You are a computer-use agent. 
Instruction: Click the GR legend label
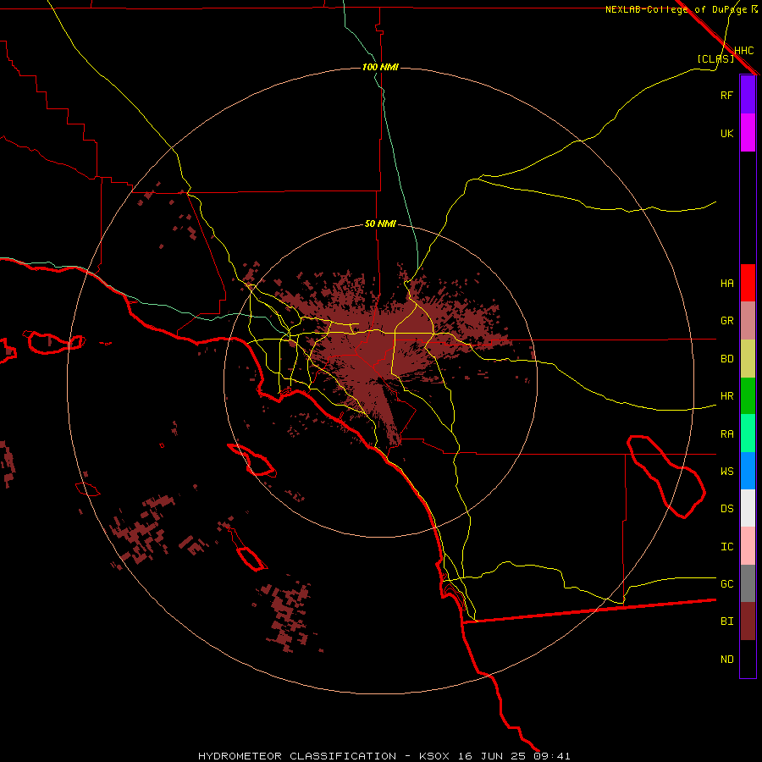click(x=726, y=321)
